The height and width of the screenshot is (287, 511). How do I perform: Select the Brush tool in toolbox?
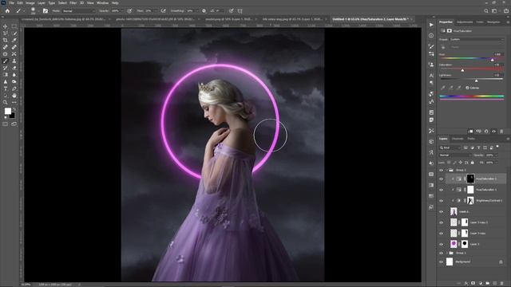(6, 61)
